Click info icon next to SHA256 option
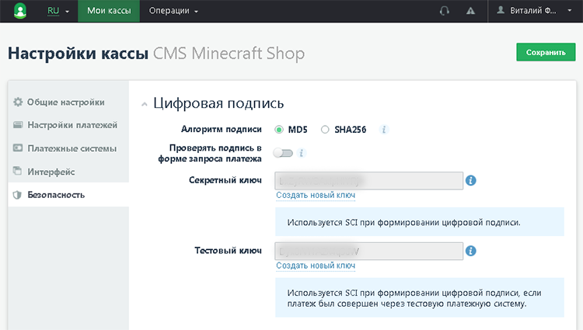583x330 pixels. tap(384, 130)
